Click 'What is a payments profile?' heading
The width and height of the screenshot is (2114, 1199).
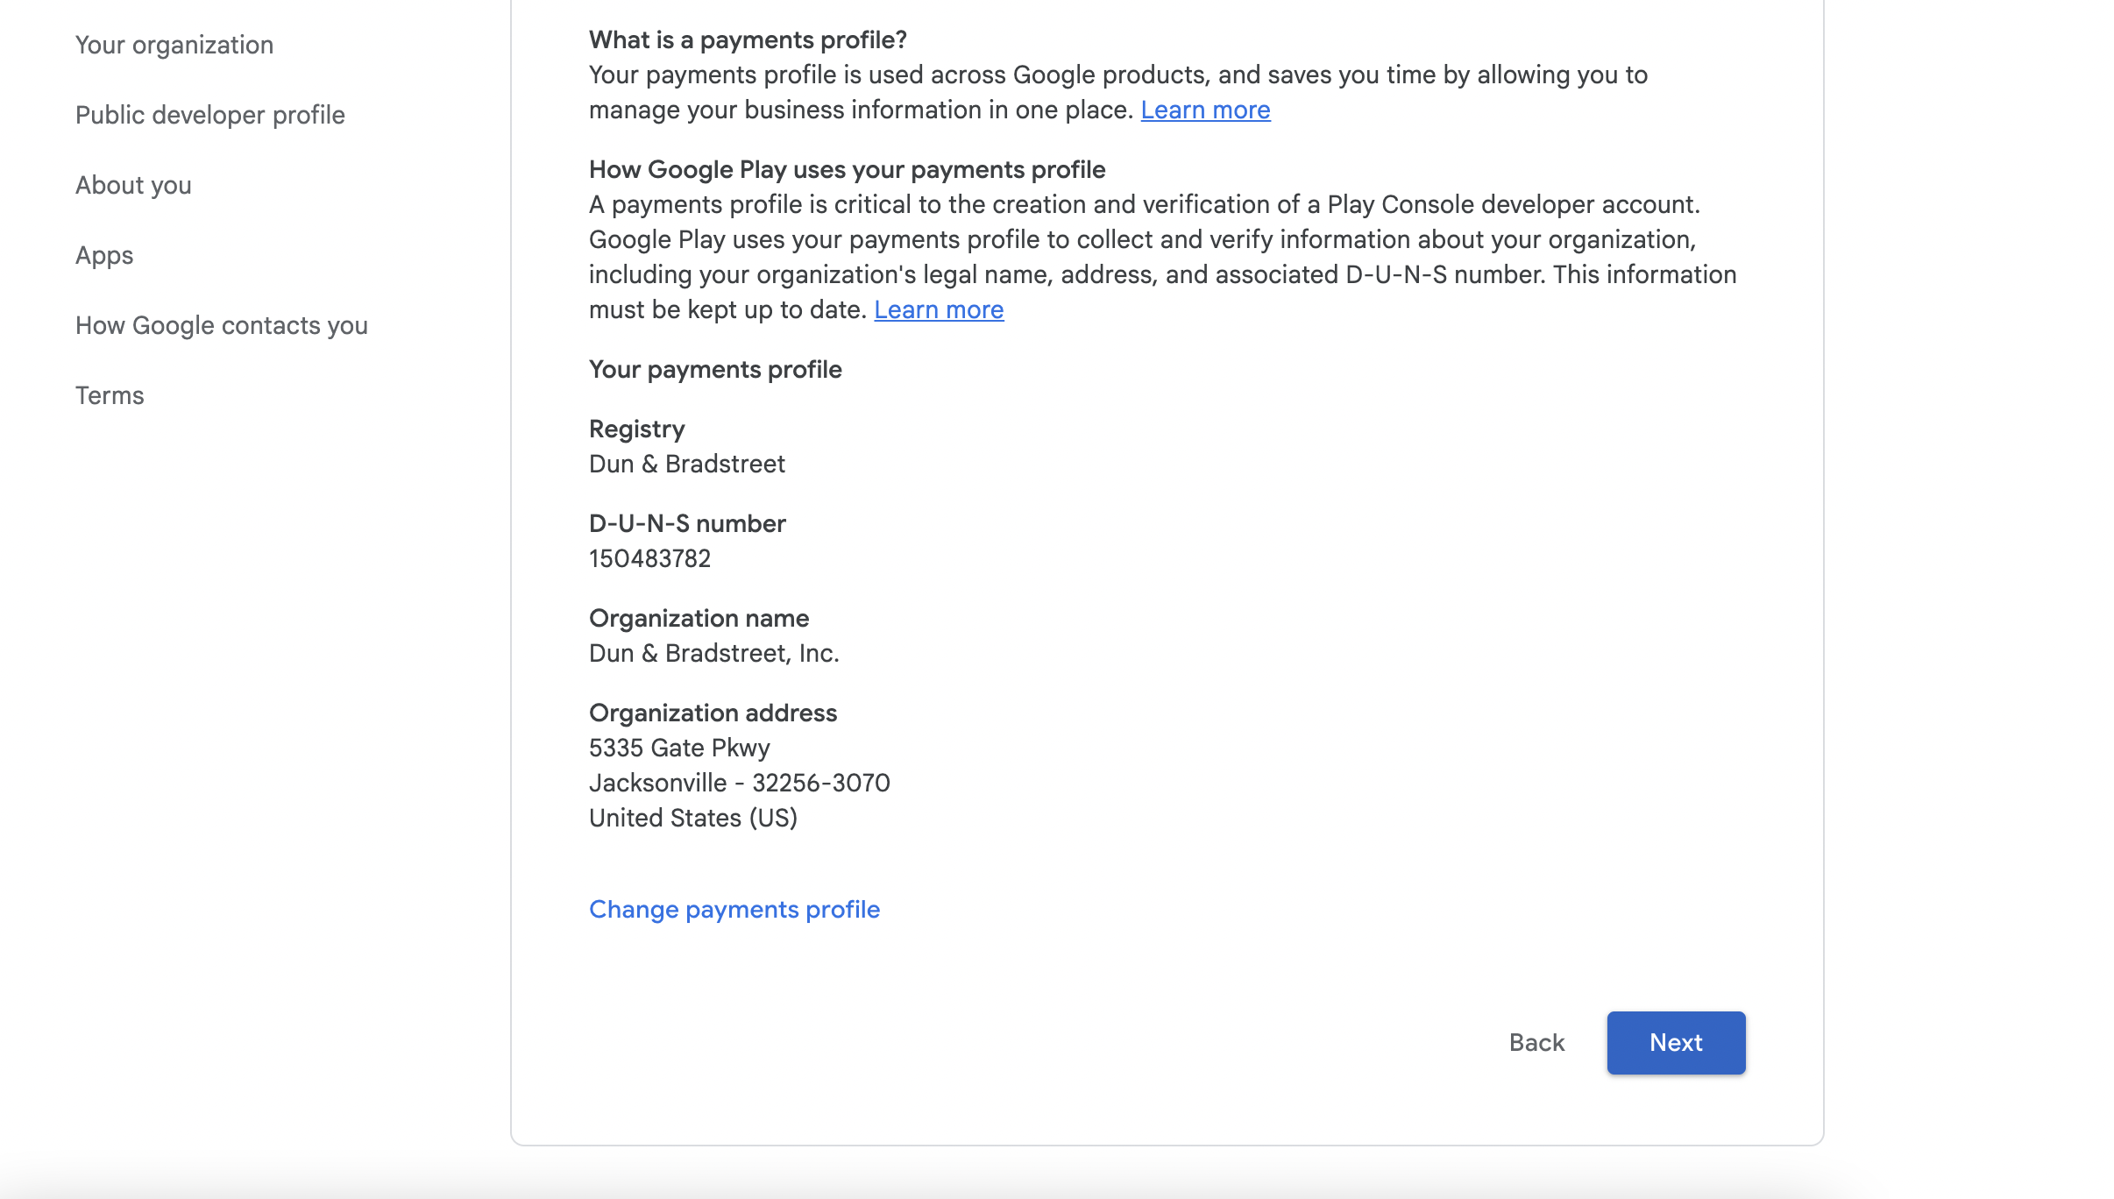[x=747, y=40]
